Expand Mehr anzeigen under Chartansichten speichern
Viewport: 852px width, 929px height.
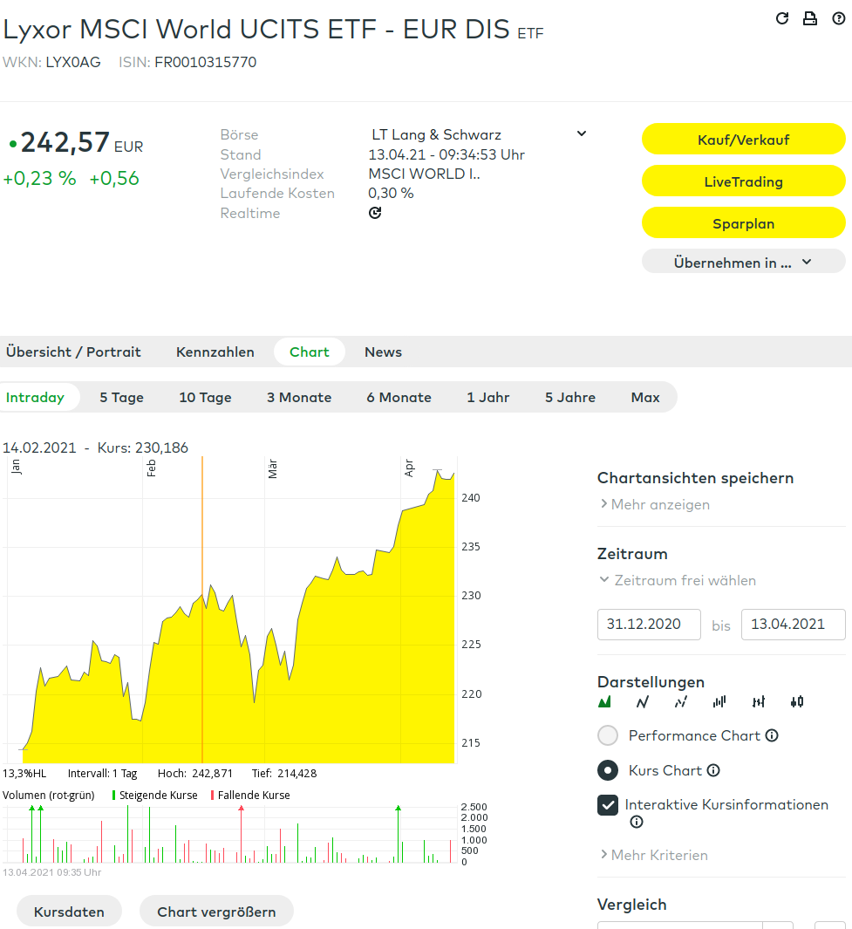655,504
